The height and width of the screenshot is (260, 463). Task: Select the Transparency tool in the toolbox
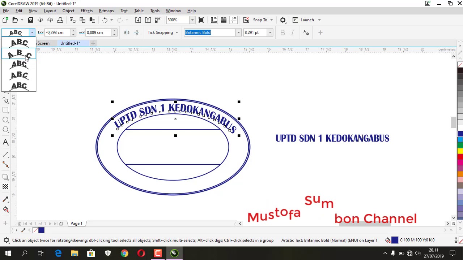click(x=5, y=187)
